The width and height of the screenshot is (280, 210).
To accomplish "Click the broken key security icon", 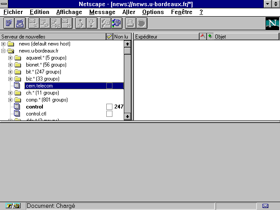I will click(13, 206).
